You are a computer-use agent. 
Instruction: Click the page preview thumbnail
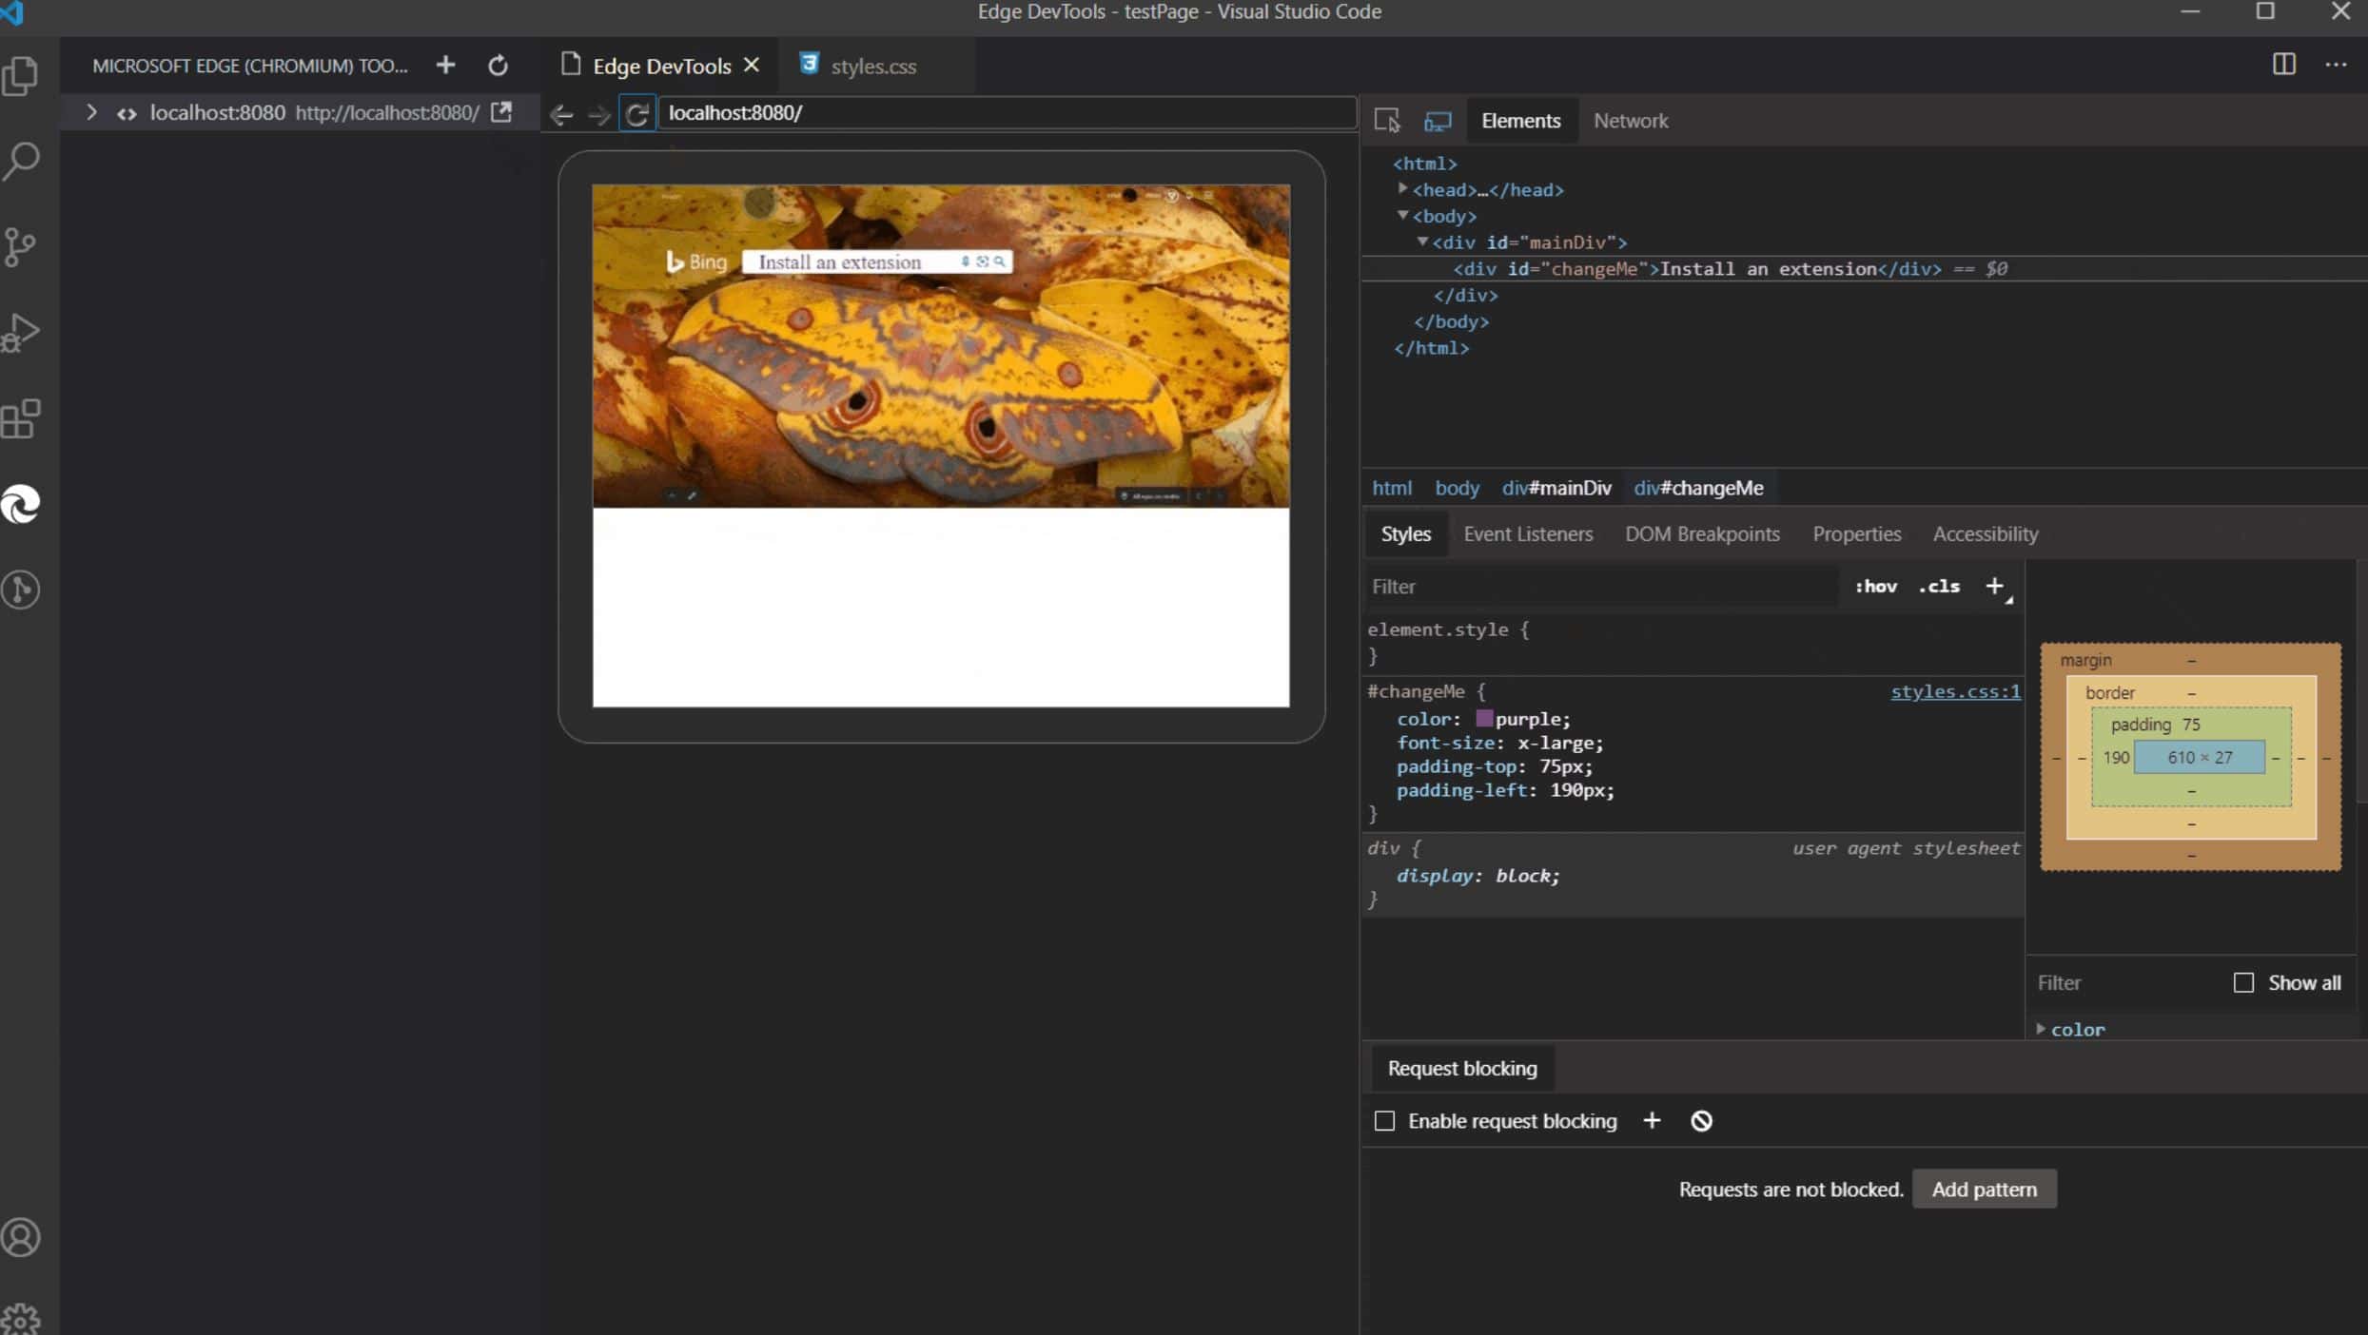click(x=943, y=447)
